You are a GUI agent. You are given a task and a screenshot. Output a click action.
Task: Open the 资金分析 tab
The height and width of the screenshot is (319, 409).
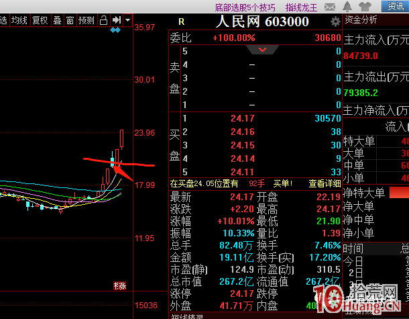tap(361, 19)
